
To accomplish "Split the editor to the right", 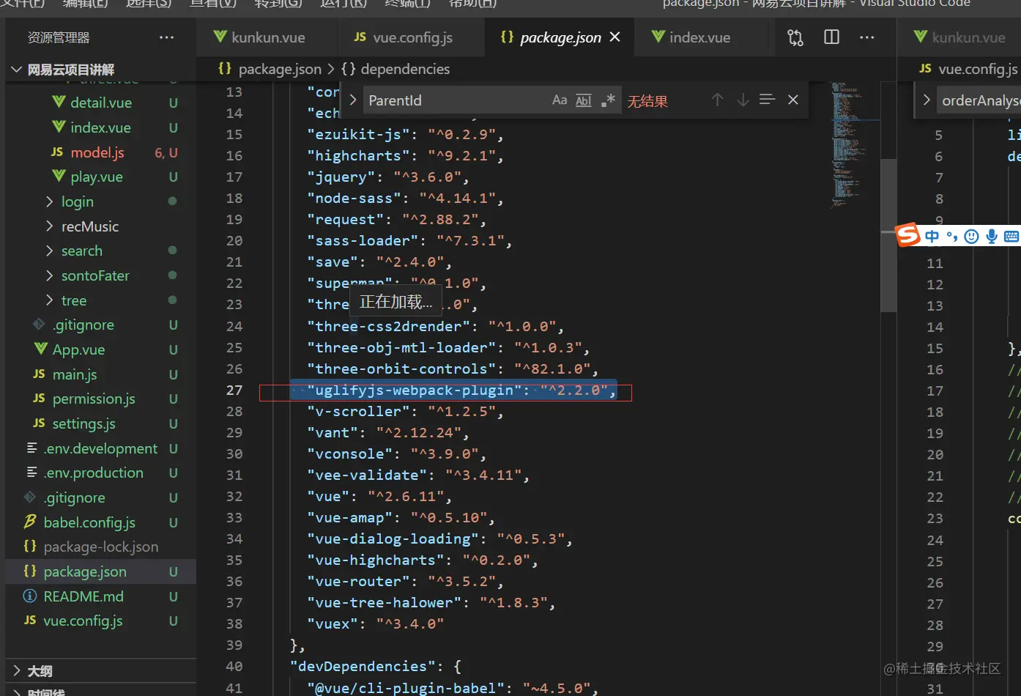I will (831, 37).
